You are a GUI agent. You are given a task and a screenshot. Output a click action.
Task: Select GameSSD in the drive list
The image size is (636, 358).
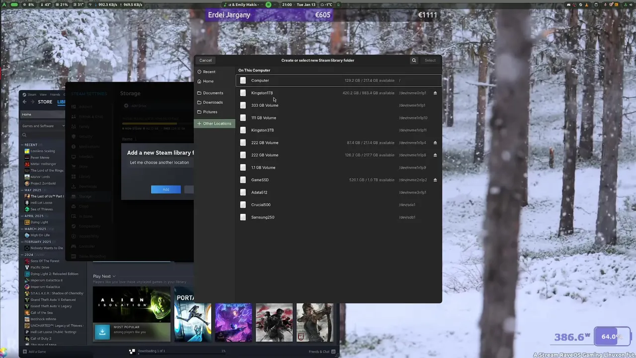point(338,180)
